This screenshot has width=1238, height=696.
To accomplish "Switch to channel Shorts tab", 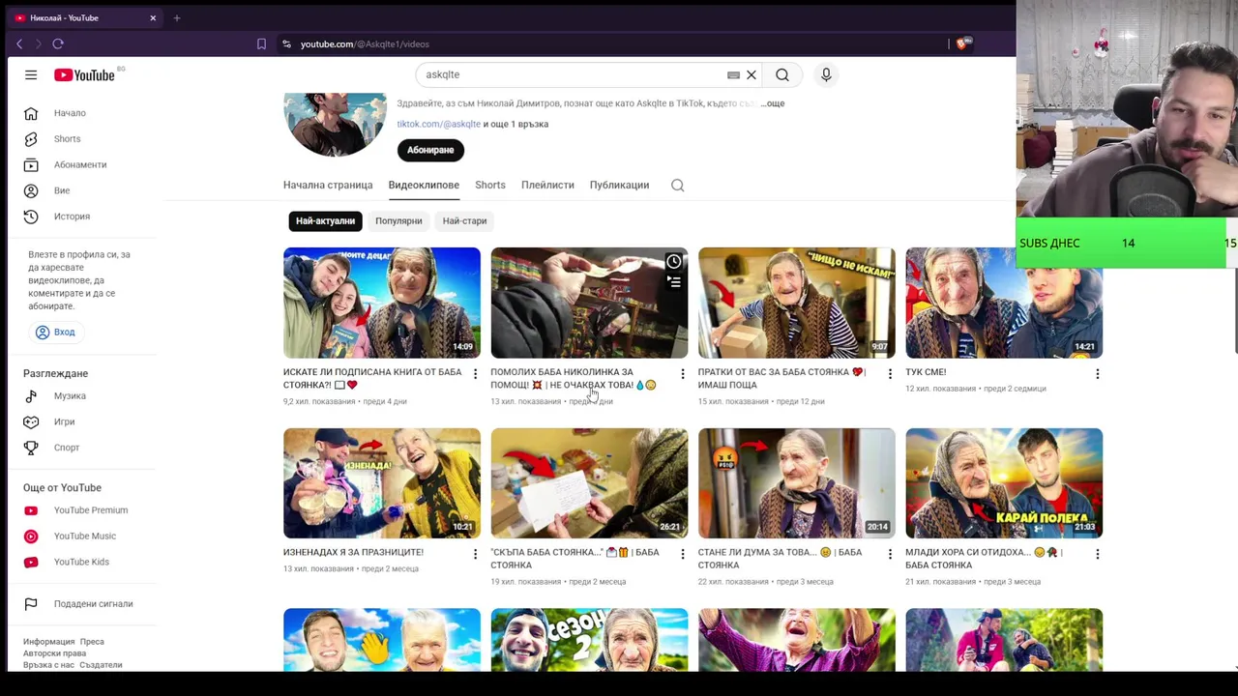I will [490, 186].
